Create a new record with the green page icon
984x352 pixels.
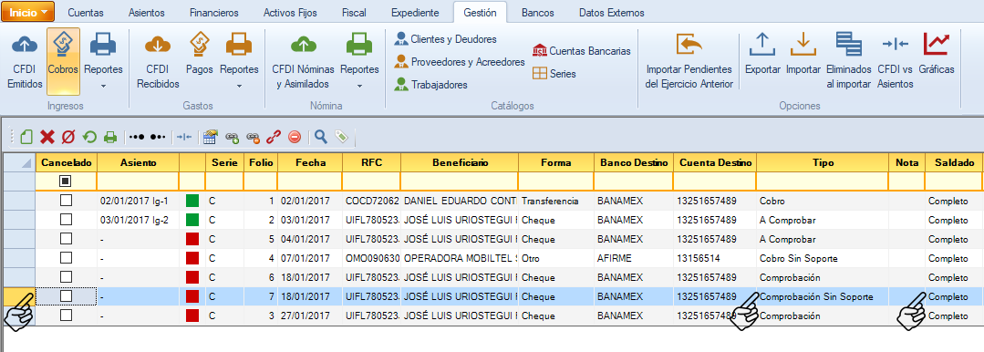click(26, 137)
